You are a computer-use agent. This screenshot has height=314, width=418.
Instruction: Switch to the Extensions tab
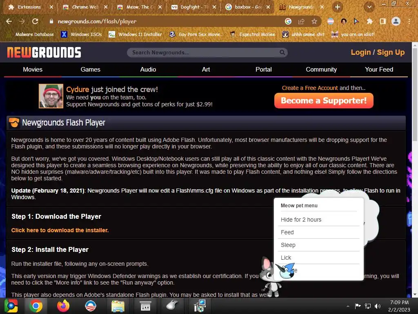click(29, 7)
